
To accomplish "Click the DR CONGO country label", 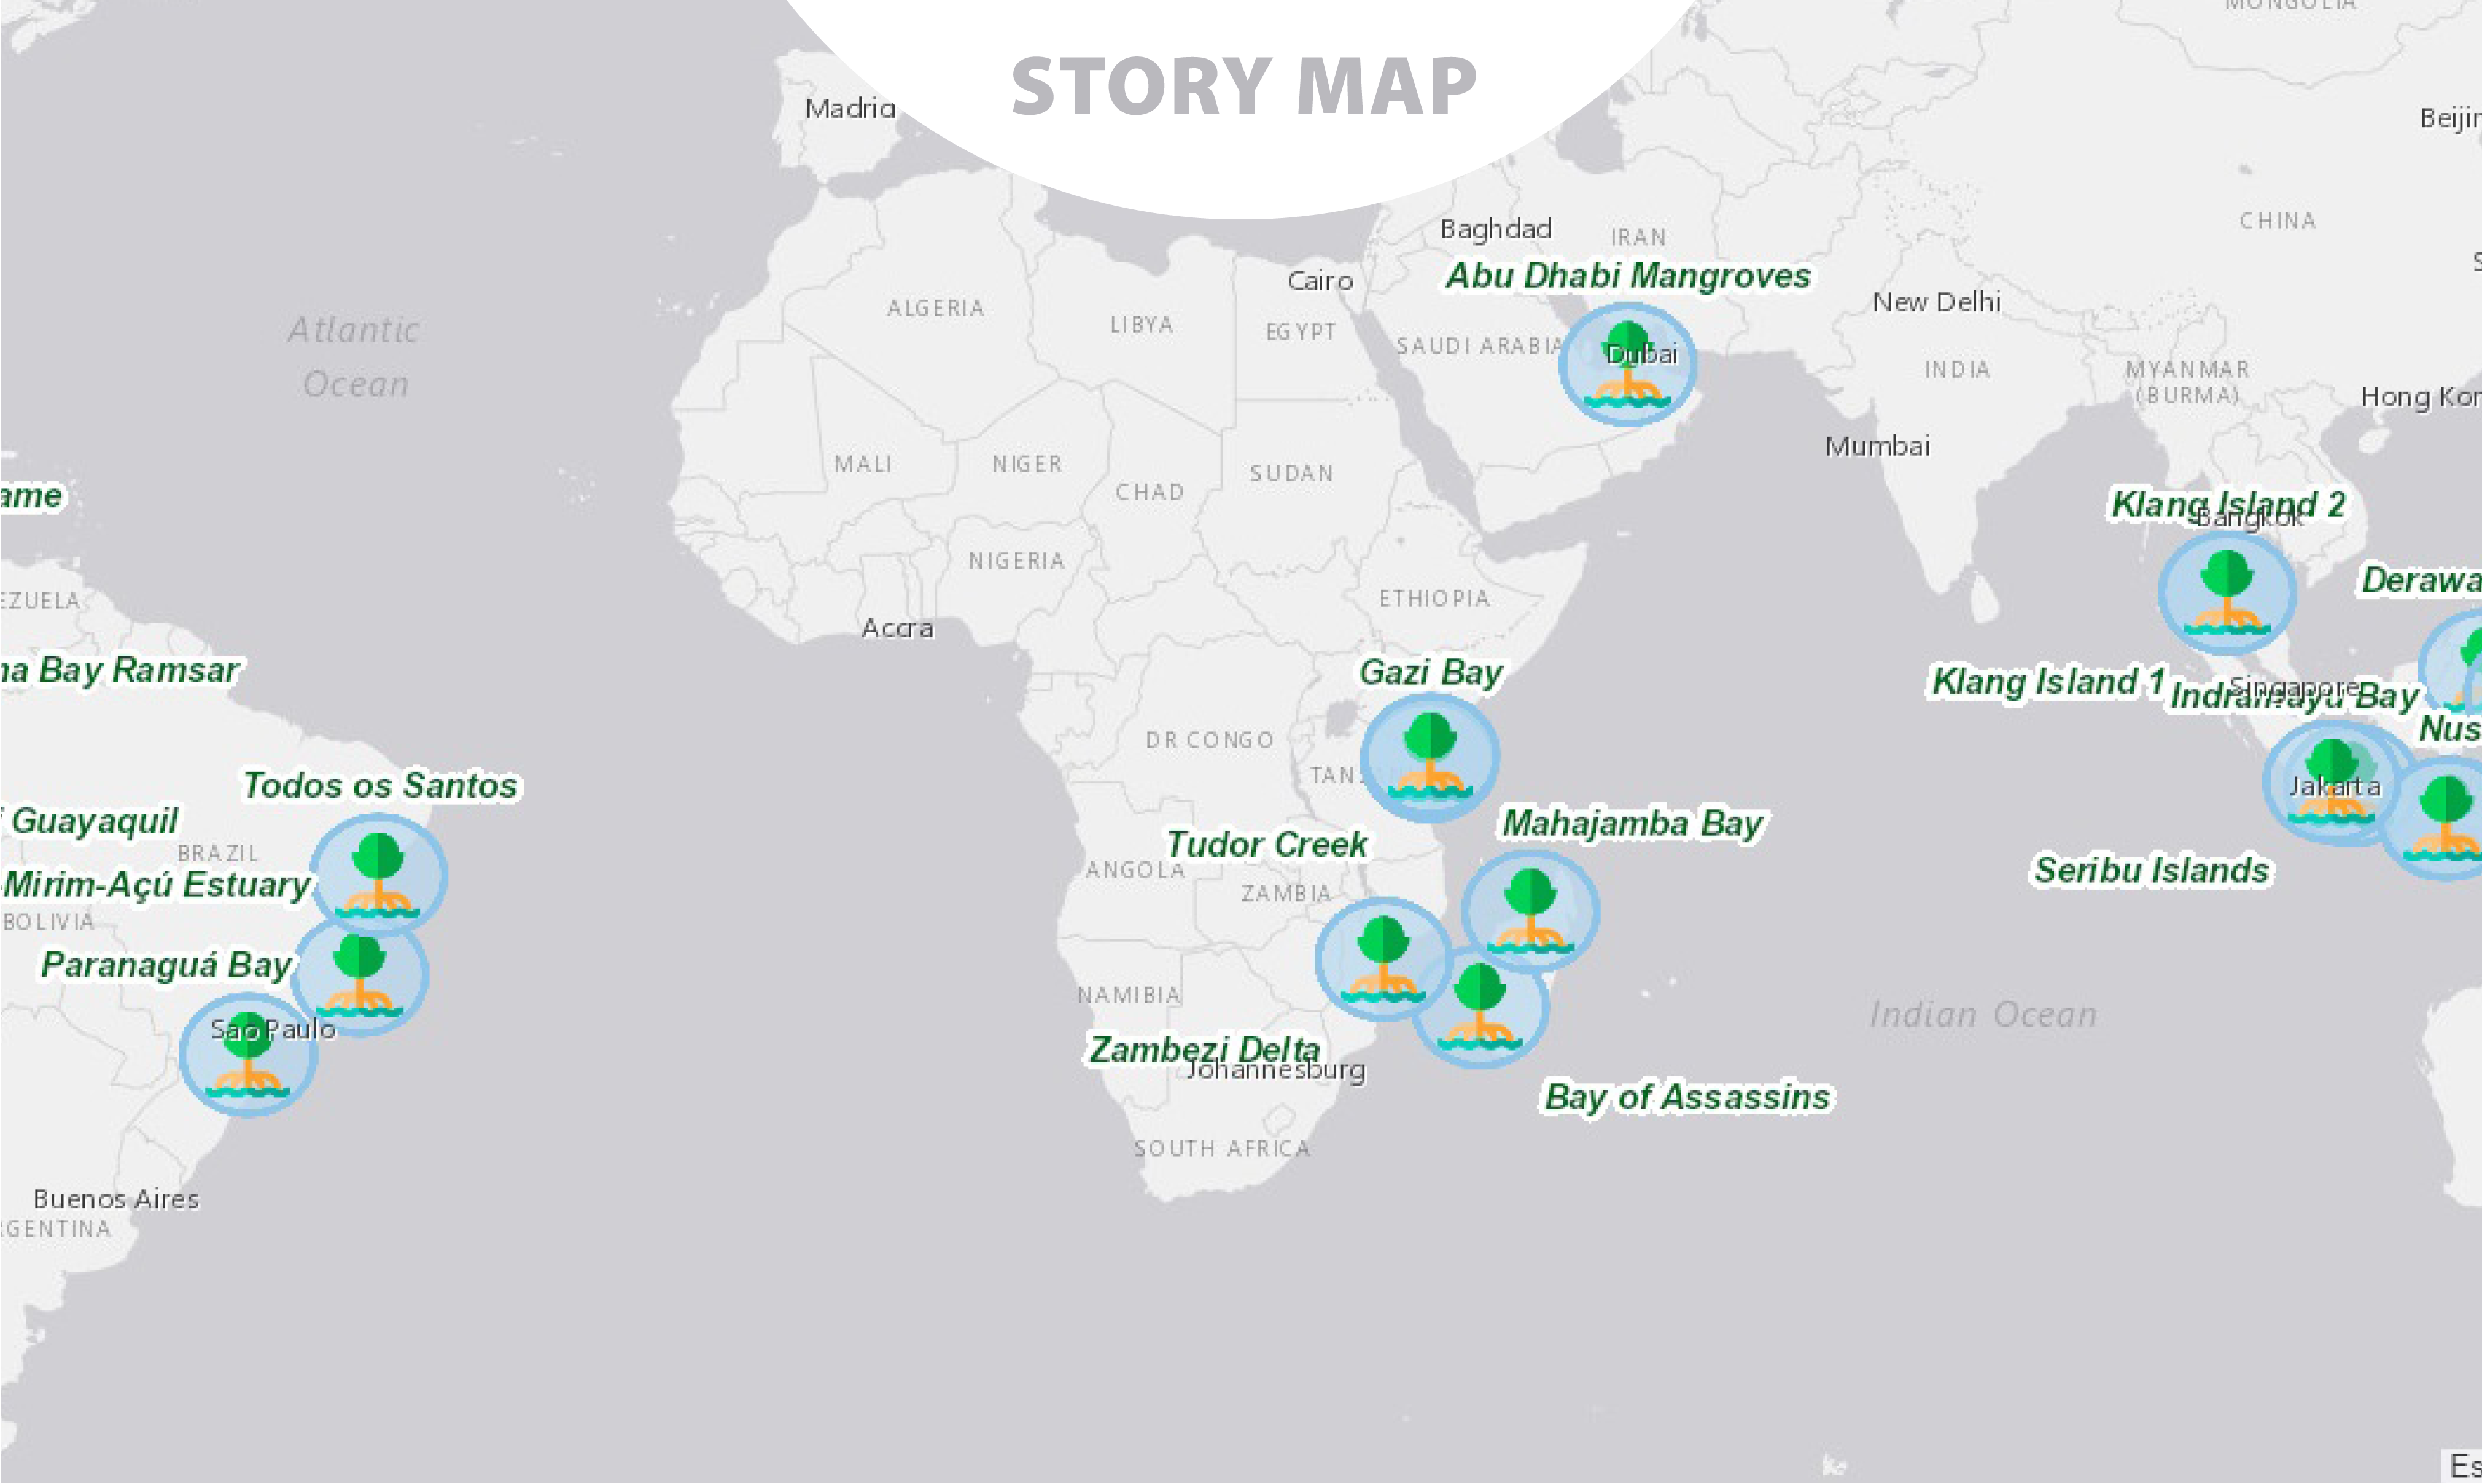I will tap(1209, 740).
